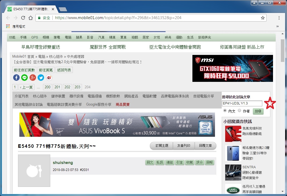The height and width of the screenshot is (196, 287).
Task: Bookmark this page with star icon
Action: 263,18
